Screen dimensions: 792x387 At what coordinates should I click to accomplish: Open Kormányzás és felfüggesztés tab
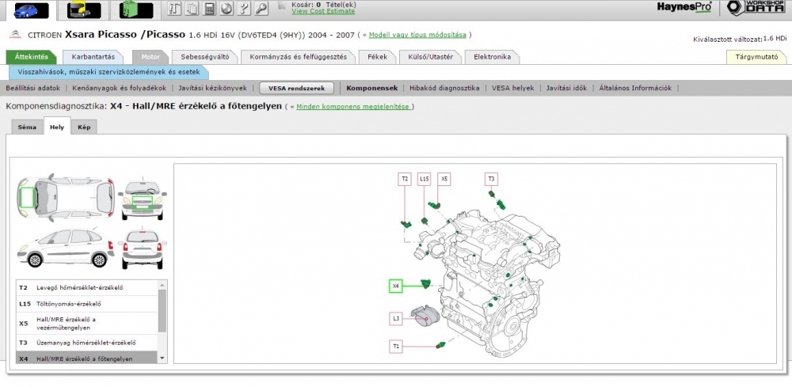(x=298, y=57)
